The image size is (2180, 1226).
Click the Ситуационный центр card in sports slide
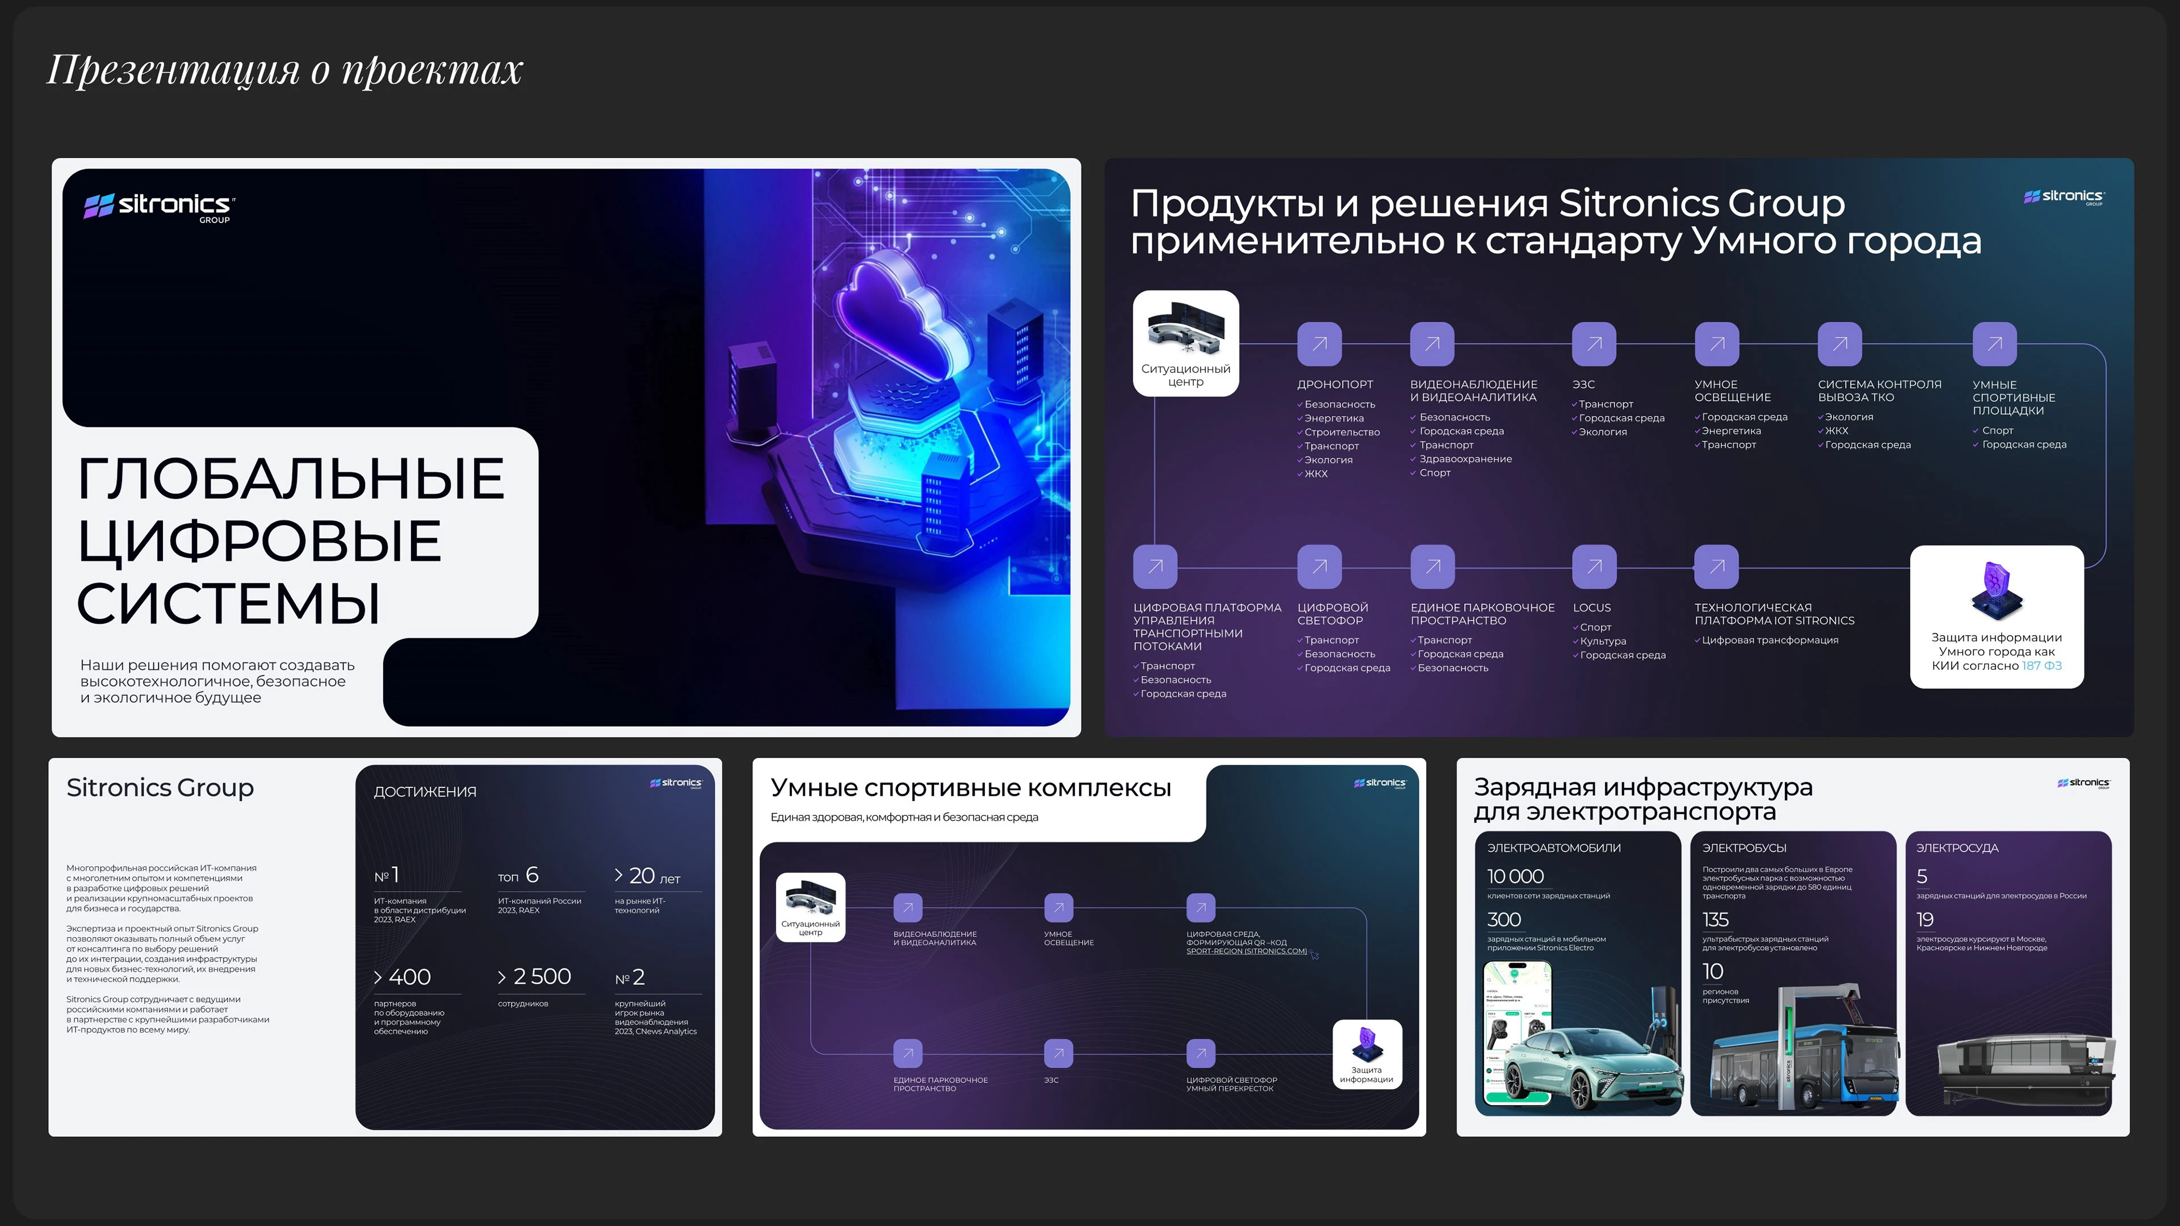[x=810, y=907]
